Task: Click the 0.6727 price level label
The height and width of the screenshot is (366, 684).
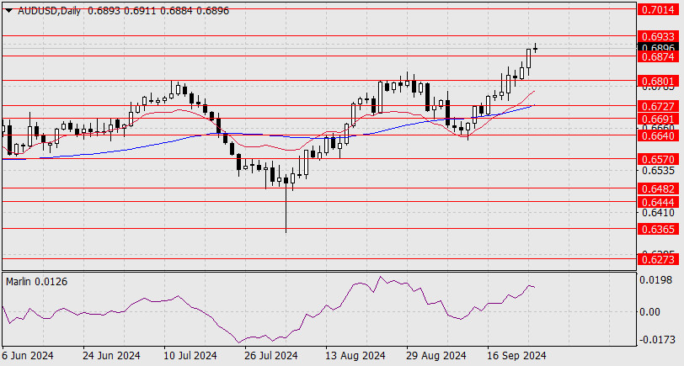Action: (659, 106)
